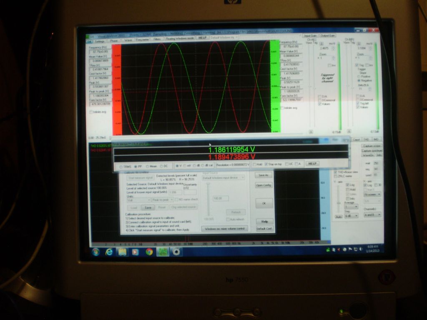The width and height of the screenshot is (427, 320).
Task: Open the Action Center flag icon
Action: [350, 249]
